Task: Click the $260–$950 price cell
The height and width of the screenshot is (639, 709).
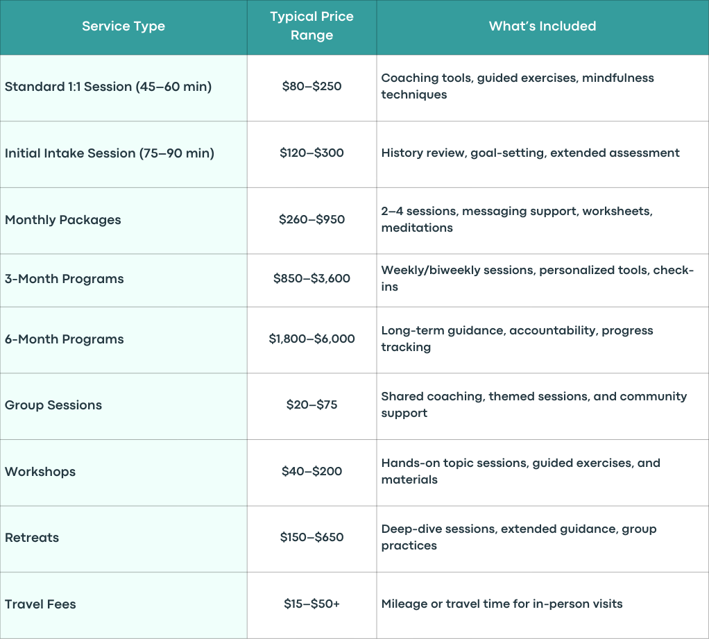Action: pos(311,219)
